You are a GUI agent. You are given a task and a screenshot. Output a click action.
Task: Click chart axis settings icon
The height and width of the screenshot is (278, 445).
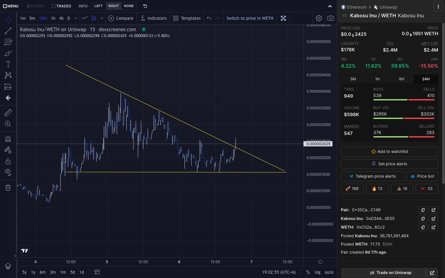coord(320,262)
